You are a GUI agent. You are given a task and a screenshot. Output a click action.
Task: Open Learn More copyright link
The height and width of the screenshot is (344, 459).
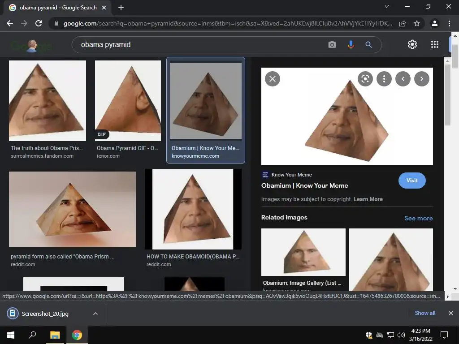pos(368,199)
